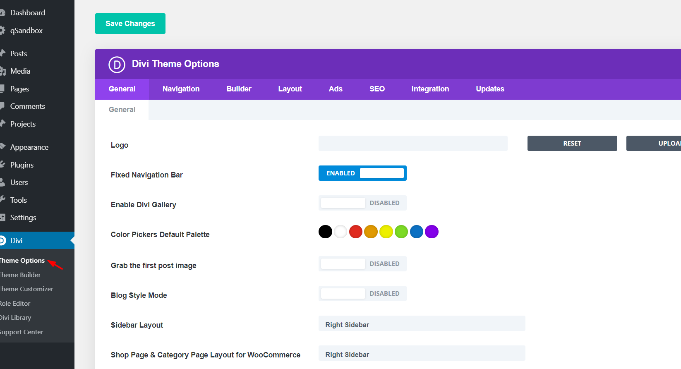The height and width of the screenshot is (369, 681).
Task: Toggle Grab the first post image
Action: tap(362, 264)
